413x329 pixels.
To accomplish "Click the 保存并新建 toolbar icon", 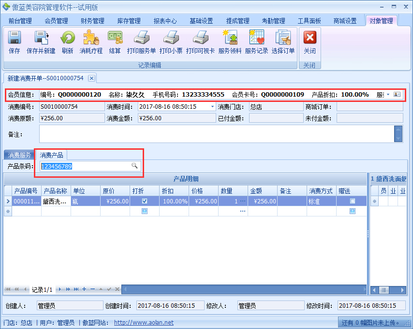I will (41, 39).
